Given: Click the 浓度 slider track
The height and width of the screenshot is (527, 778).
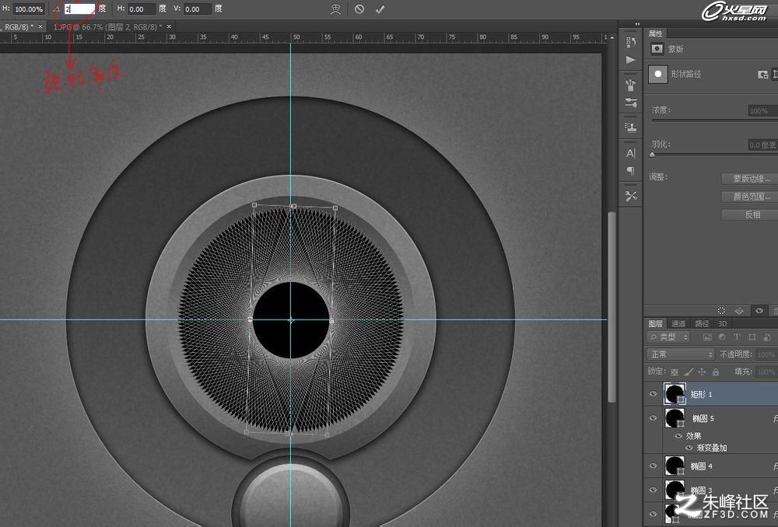Looking at the screenshot, I should [714, 120].
